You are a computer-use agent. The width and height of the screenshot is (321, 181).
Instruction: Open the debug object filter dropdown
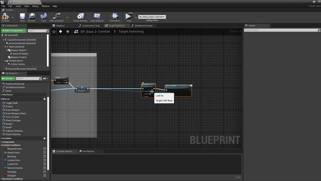pyautogui.click(x=152, y=17)
